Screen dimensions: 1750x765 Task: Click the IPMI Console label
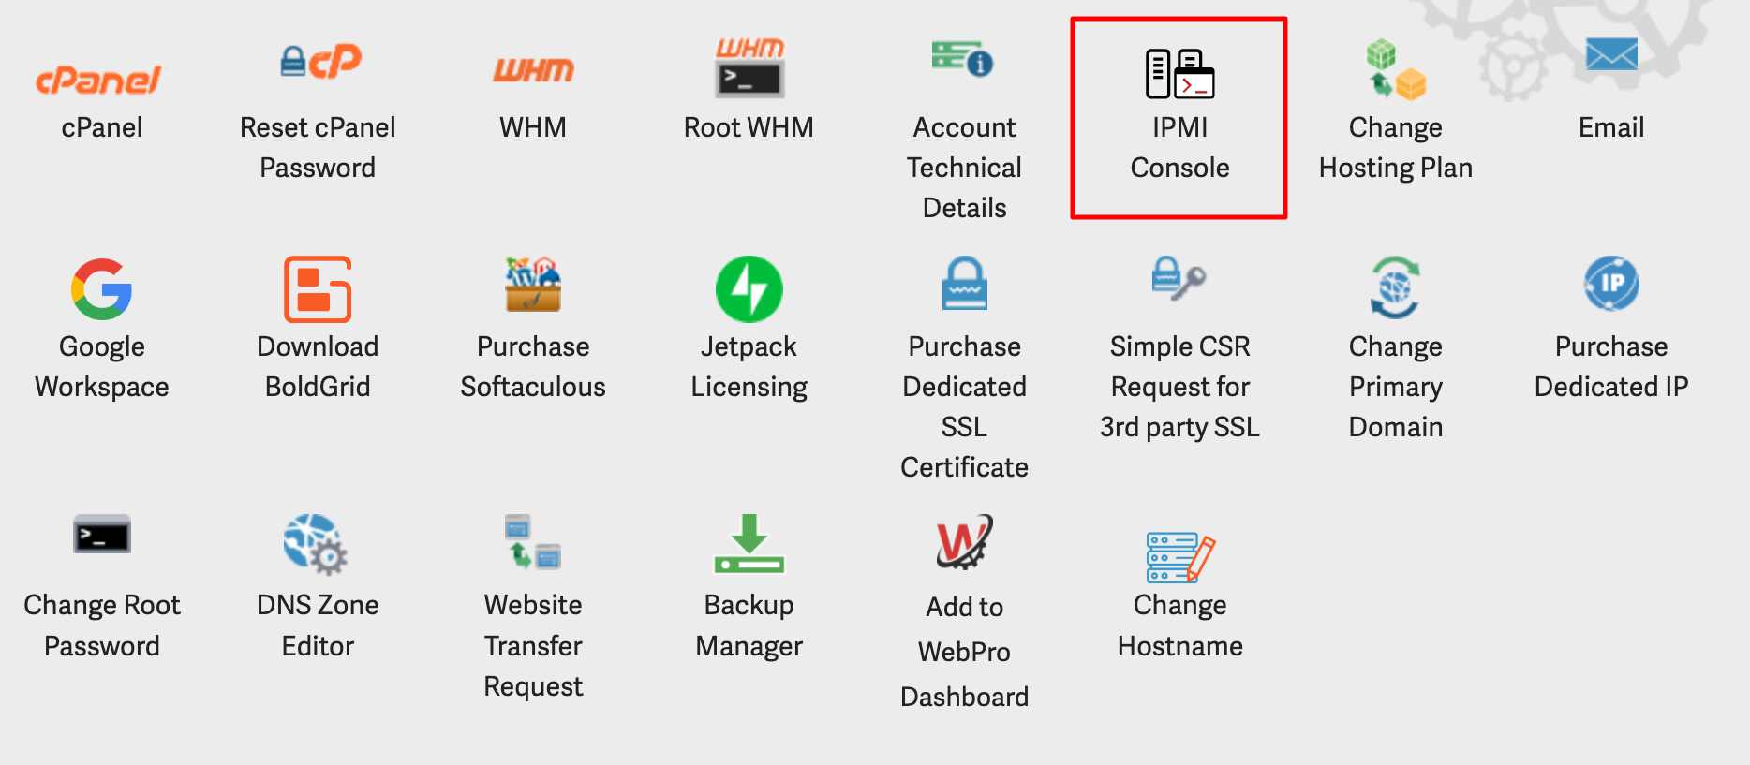(x=1179, y=147)
